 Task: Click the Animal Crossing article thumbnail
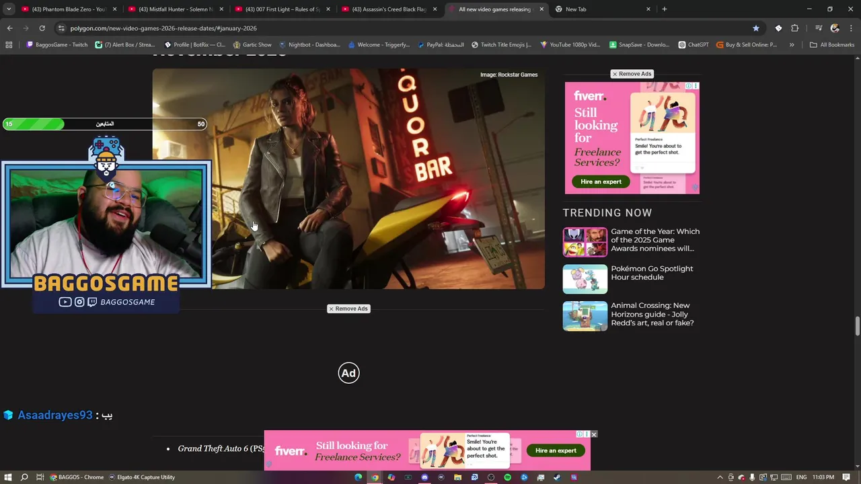tap(585, 316)
